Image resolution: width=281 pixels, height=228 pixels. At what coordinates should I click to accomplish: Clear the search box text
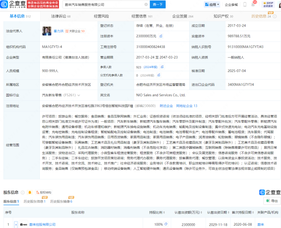tap(146, 4)
